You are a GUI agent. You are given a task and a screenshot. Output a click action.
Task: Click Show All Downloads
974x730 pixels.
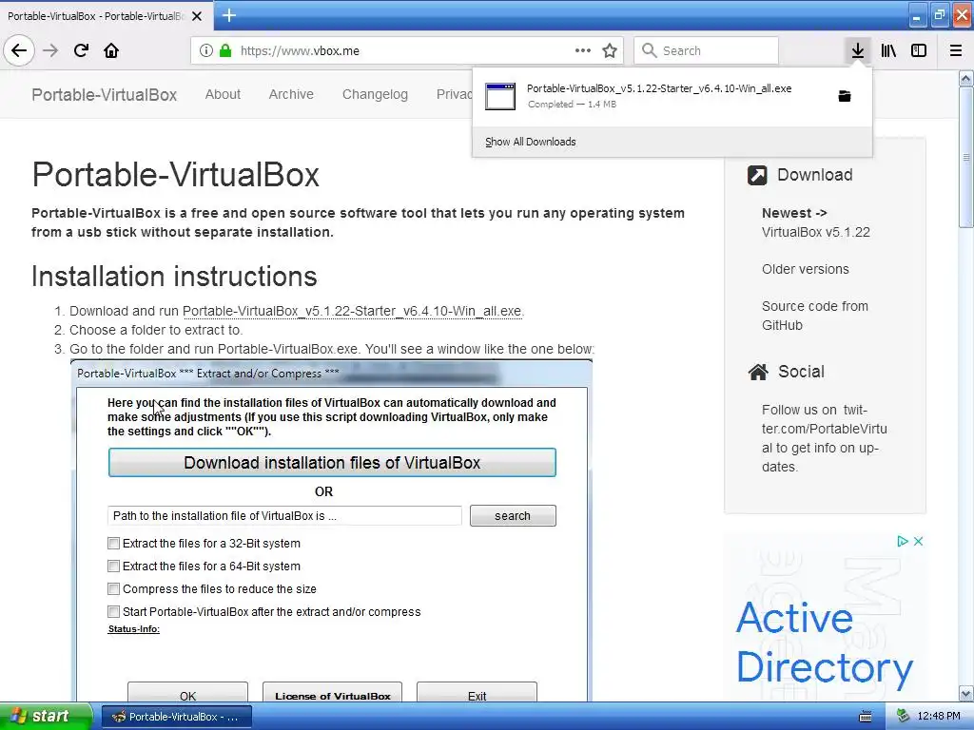531,142
